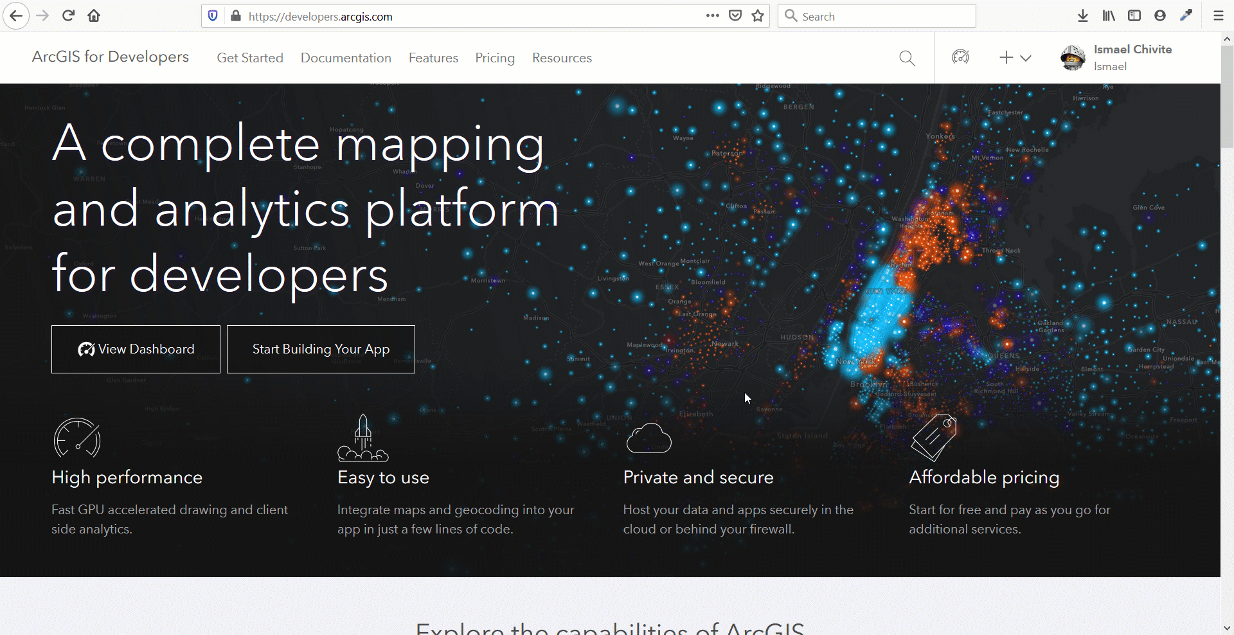Go to ArcGIS for Developers home
Viewport: 1234px width, 635px height.
pos(111,57)
